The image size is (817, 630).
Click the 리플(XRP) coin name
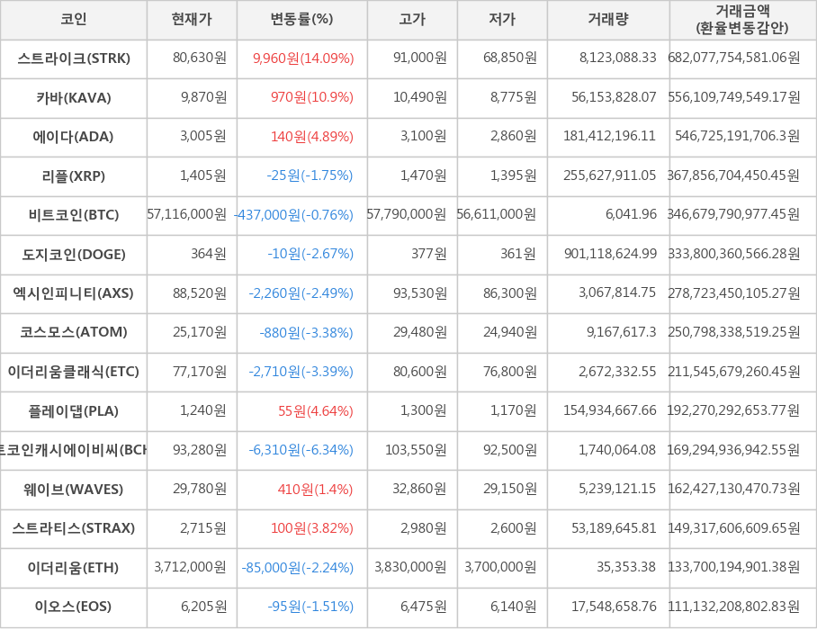coord(74,175)
